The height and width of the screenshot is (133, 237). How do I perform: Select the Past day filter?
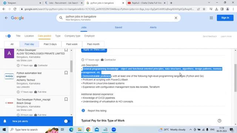pos(29,44)
